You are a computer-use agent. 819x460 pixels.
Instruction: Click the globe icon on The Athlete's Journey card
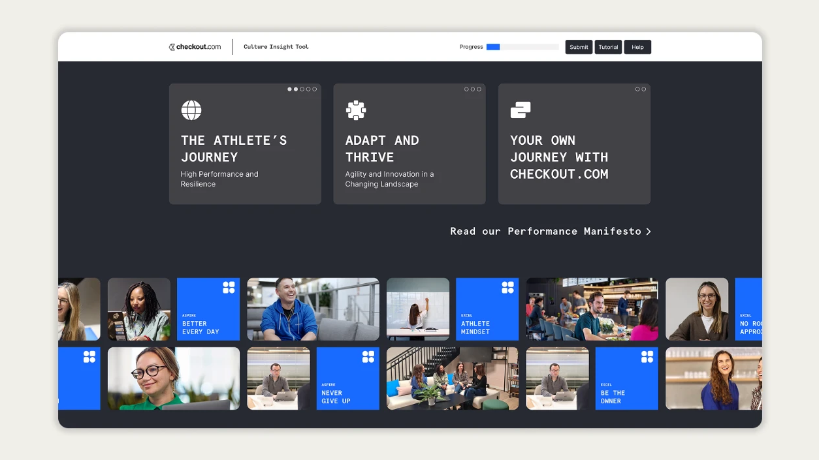click(191, 110)
